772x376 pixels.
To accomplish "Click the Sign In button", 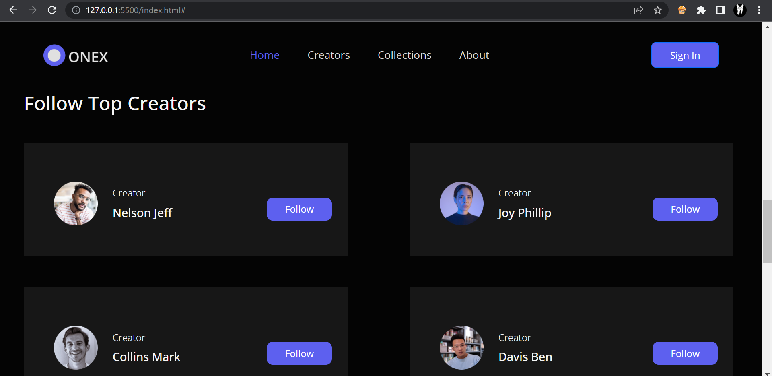I will click(x=685, y=55).
